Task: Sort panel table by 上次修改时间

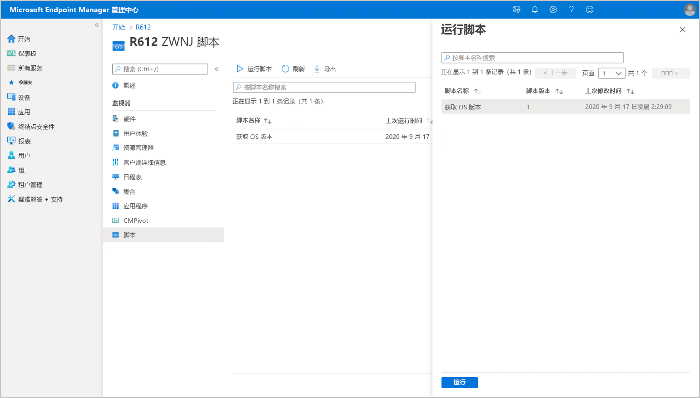Action: [610, 91]
